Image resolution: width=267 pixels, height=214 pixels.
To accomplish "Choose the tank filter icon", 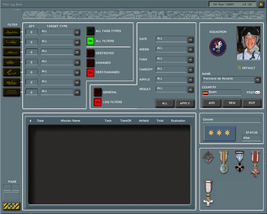I will pyautogui.click(x=11, y=62).
